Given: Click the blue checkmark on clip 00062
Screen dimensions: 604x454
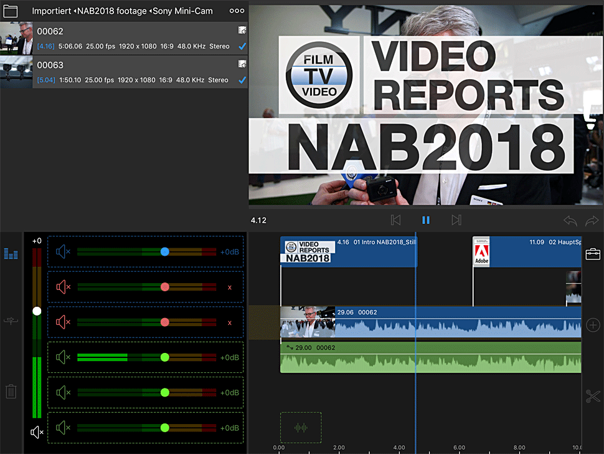Looking at the screenshot, I should (x=242, y=47).
